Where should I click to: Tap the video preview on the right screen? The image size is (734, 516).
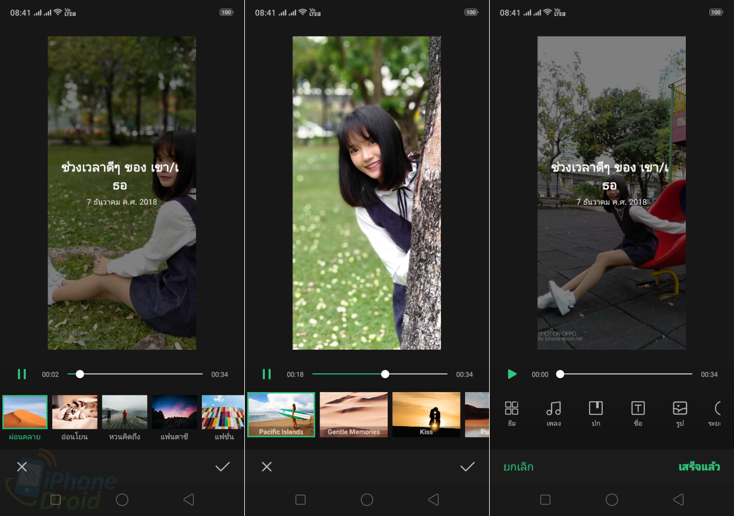coord(611,193)
